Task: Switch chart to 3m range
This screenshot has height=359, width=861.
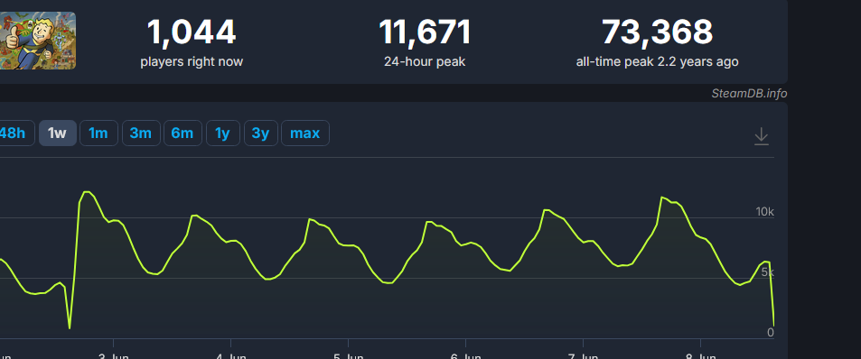Action: [x=141, y=133]
